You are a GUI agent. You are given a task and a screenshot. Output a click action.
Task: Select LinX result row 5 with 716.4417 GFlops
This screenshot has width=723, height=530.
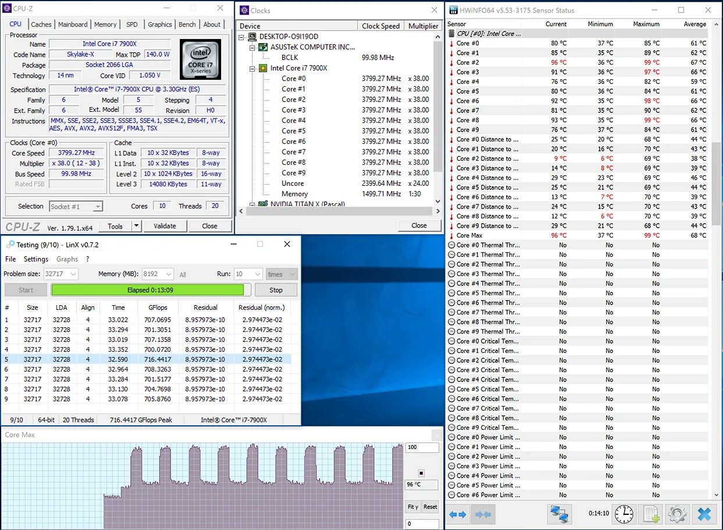tap(147, 359)
